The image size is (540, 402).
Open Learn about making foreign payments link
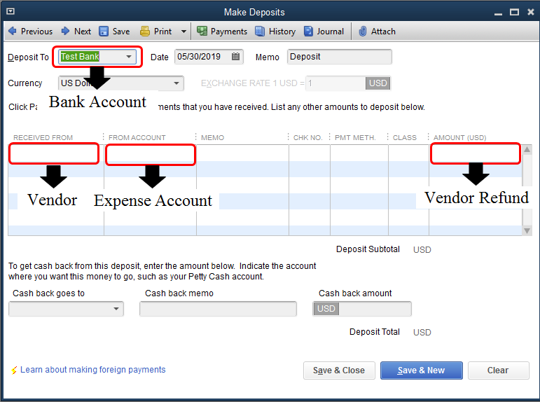pos(92,370)
